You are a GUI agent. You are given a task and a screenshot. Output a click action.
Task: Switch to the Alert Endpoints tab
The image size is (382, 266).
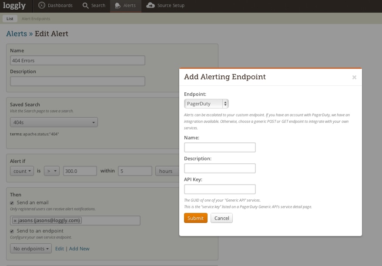tap(36, 19)
